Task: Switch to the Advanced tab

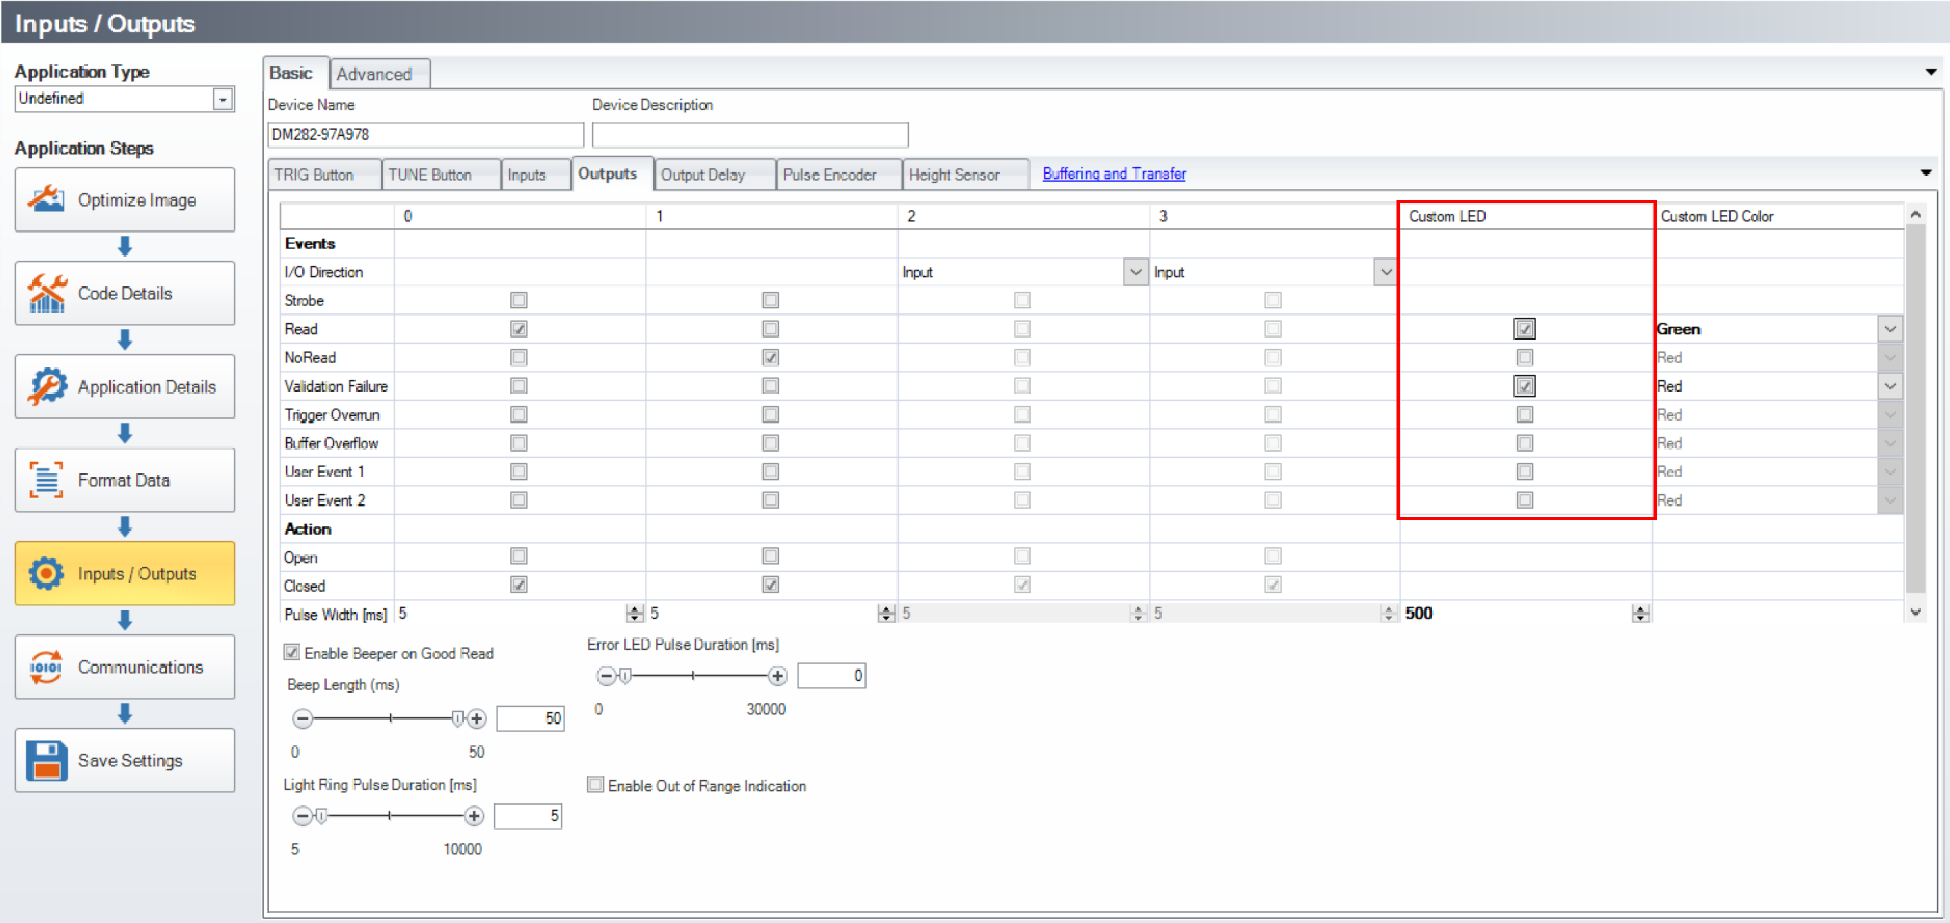Action: 374,74
